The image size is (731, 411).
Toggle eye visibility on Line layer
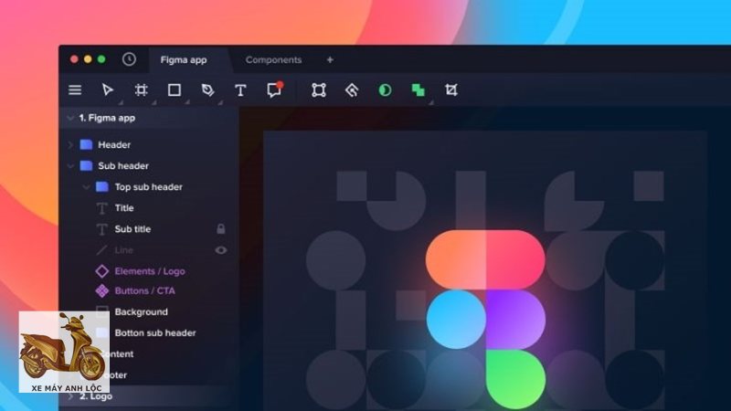point(221,250)
